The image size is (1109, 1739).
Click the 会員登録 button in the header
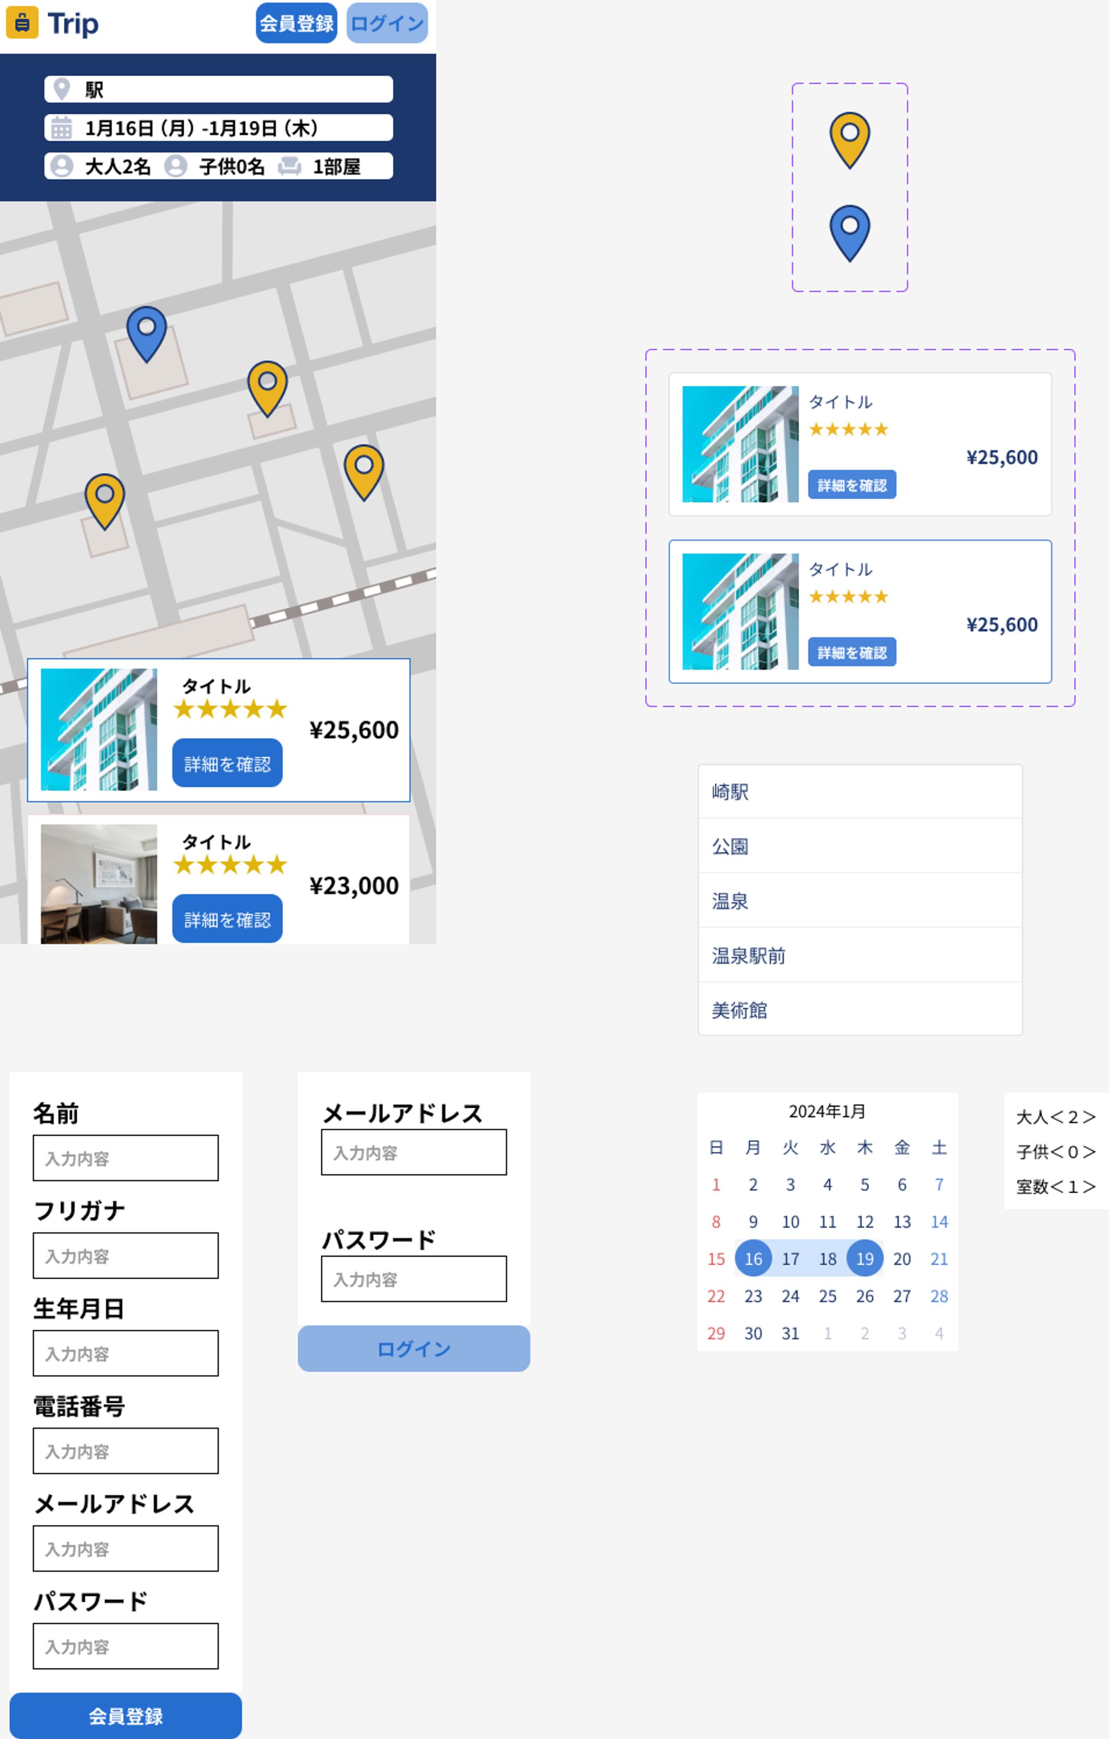click(x=296, y=22)
